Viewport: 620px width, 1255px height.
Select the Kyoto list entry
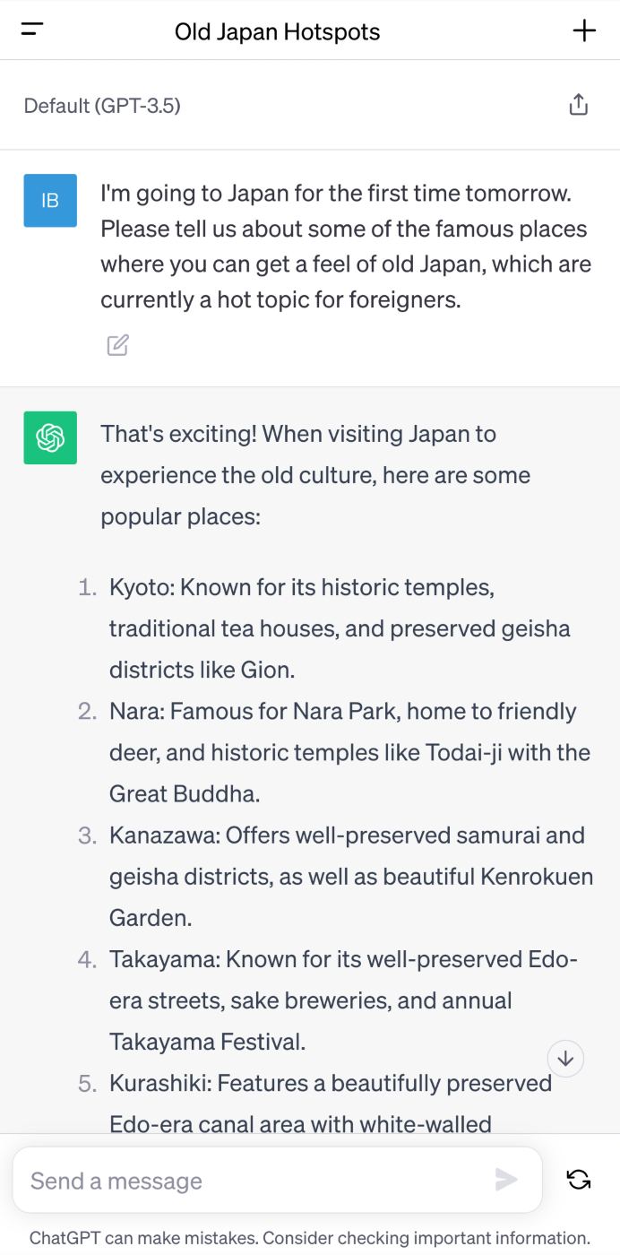pyautogui.click(x=339, y=628)
